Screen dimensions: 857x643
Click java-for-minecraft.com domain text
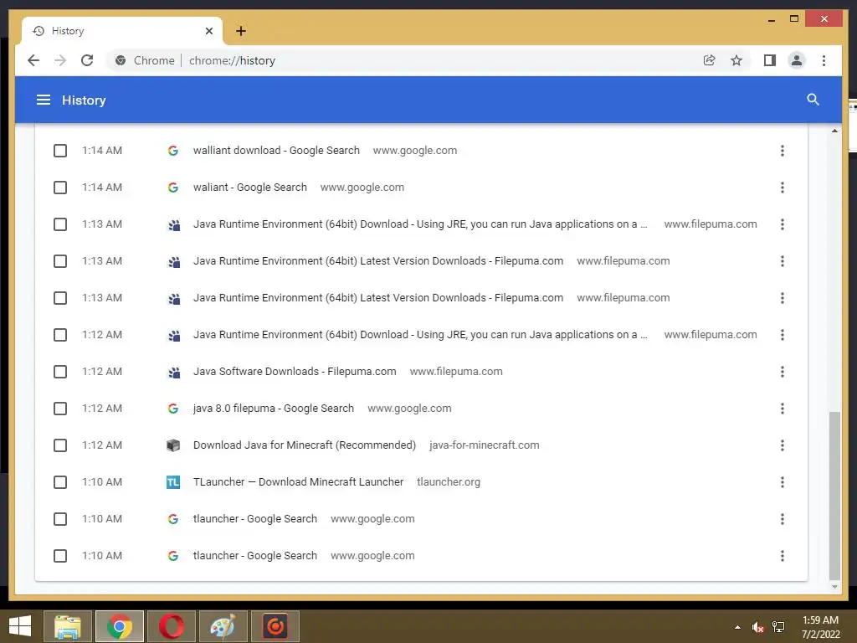(x=485, y=445)
